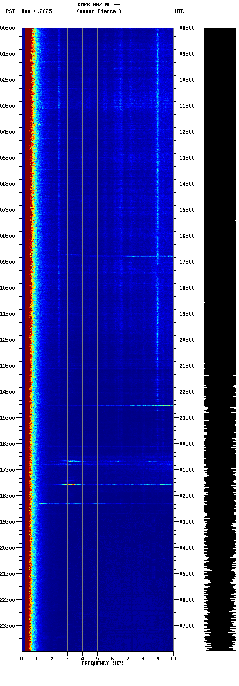The height and width of the screenshot is (686, 239).
Task: Click the frequency axis '0' tick label
Action: 22,659
